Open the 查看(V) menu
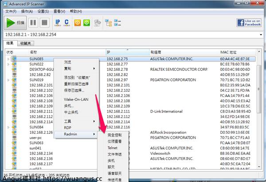Screen dimensions: 266x182 pos(59,12)
